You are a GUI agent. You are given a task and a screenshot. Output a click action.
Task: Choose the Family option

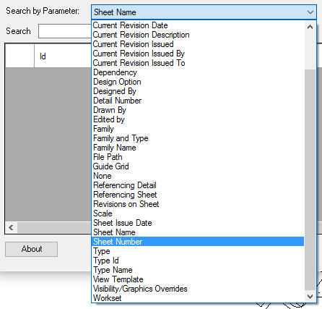198,129
